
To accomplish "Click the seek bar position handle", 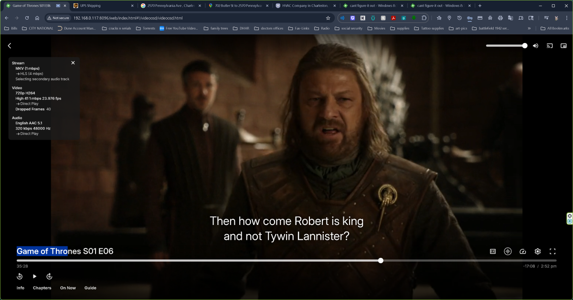I will click(x=381, y=260).
